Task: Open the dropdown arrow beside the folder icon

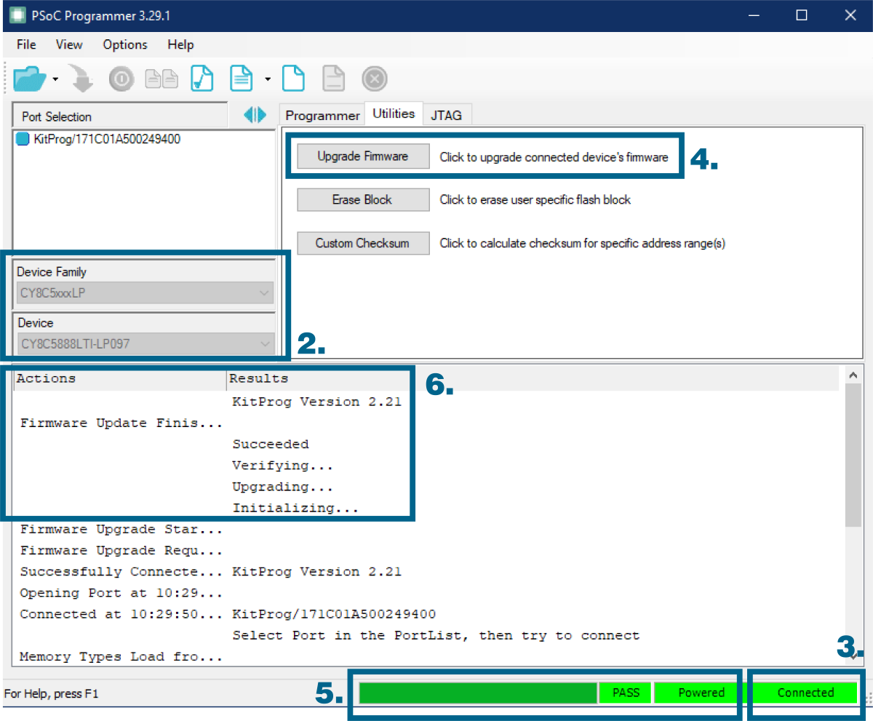Action: pos(55,79)
